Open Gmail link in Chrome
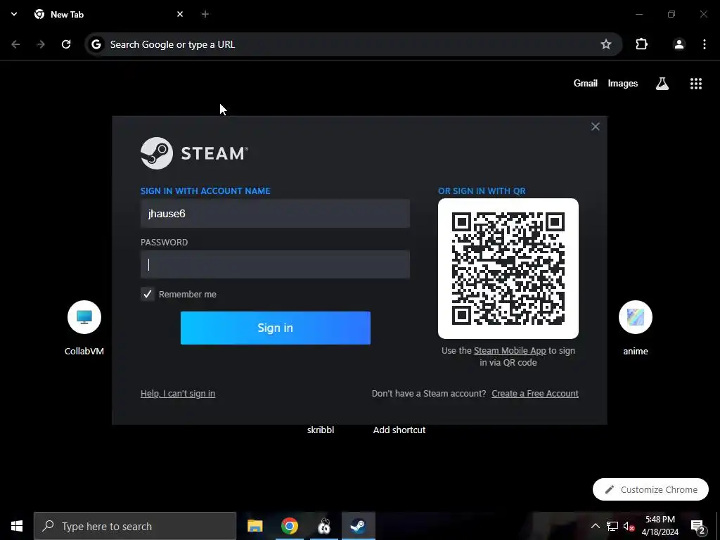720x540 pixels. click(586, 83)
